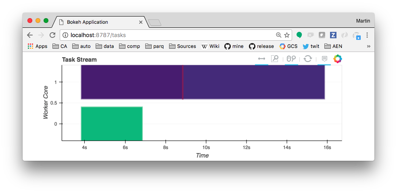This screenshot has width=397, height=193.
Task: Toggle the Wheel Zoom tool
Action: (x=291, y=59)
